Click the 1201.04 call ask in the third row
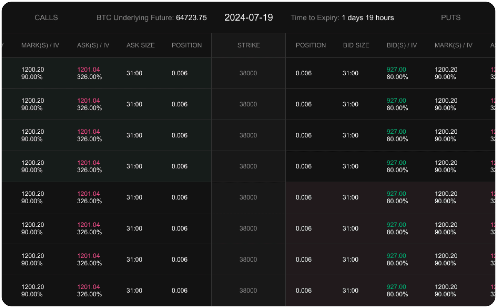 pos(88,132)
